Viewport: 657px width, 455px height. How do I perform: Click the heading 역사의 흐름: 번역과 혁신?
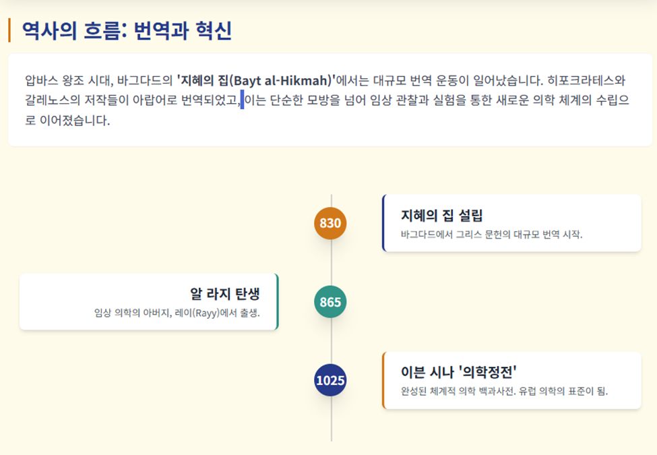pos(127,30)
